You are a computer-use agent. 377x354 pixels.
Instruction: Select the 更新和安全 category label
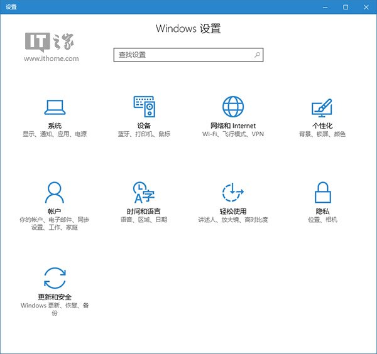[55, 297]
